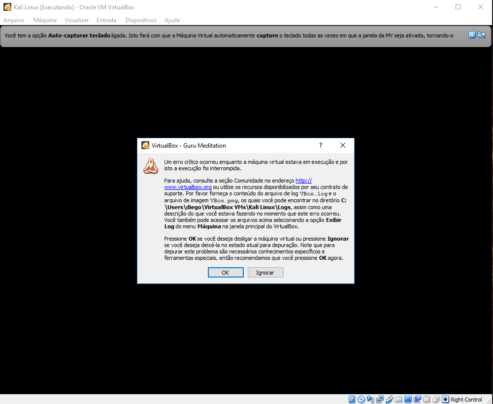493x404 pixels.
Task: Choose Ignorar to keep VM for debugging
Action: pos(265,273)
